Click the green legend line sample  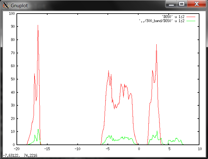click(191, 21)
